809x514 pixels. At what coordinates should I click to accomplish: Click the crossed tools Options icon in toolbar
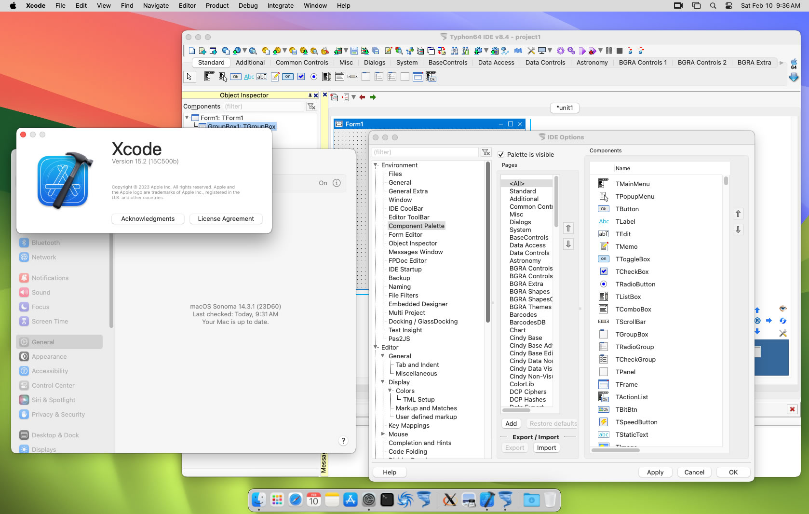[531, 51]
